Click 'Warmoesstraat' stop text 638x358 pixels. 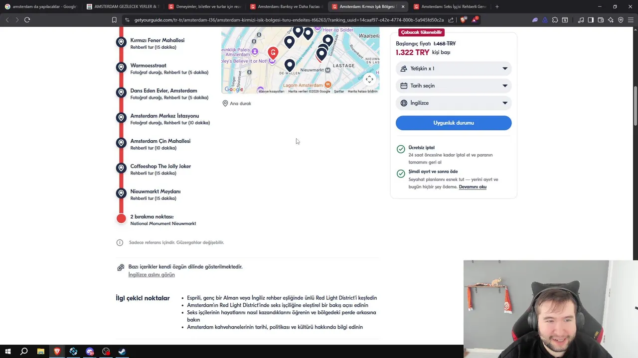[x=148, y=66]
